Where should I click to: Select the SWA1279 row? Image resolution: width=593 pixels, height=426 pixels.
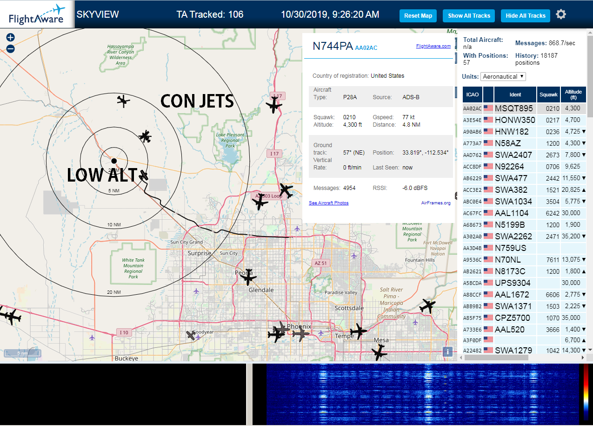525,350
